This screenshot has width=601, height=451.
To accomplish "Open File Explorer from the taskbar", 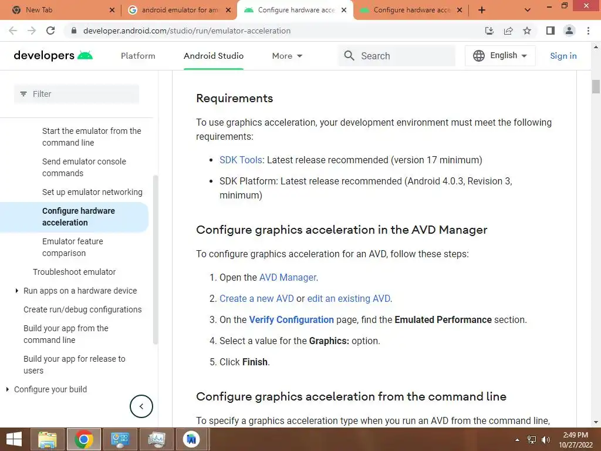I will [x=48, y=439].
